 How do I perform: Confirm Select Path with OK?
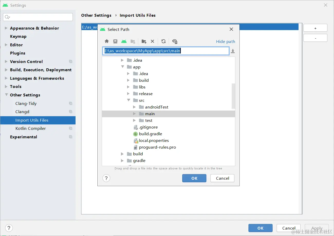click(x=194, y=178)
